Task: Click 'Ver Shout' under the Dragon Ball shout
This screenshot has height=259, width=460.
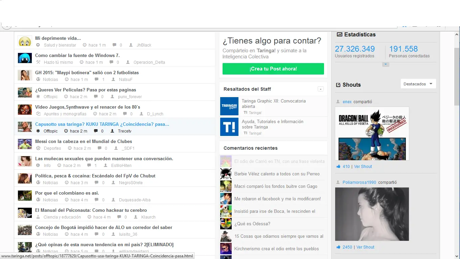Action: (363, 166)
